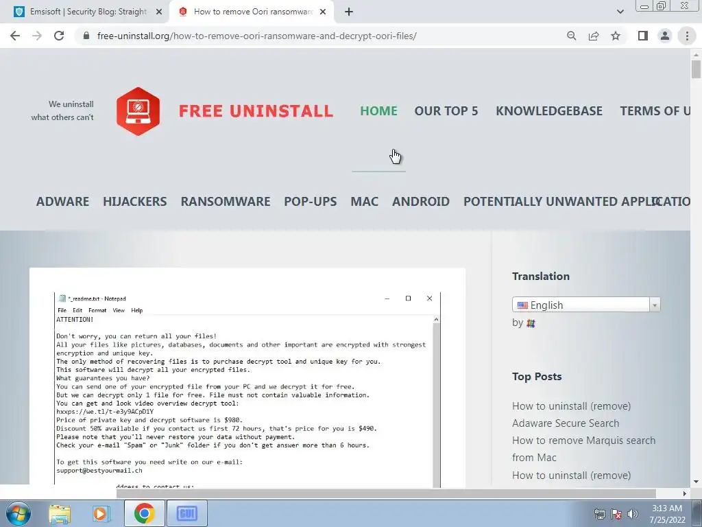Open the zoom magnifier icon in address bar

[571, 36]
